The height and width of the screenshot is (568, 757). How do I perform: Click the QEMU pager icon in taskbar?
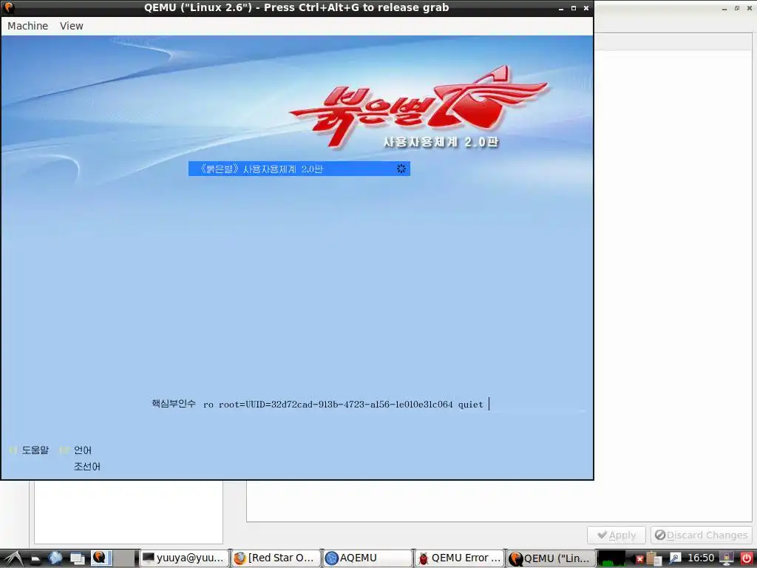pyautogui.click(x=101, y=558)
